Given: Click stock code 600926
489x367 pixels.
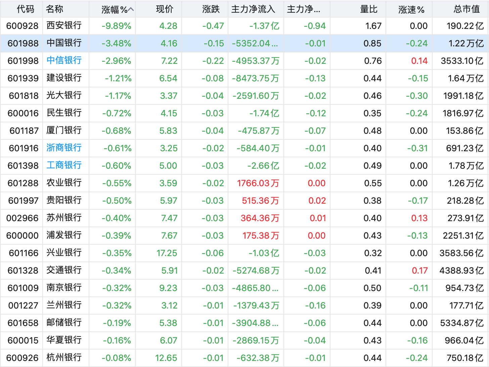Looking at the screenshot, I should coord(23,358).
